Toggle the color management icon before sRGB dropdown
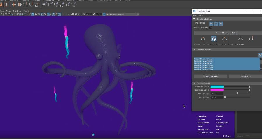The width and height of the screenshot is (262, 139). [x=104, y=14]
